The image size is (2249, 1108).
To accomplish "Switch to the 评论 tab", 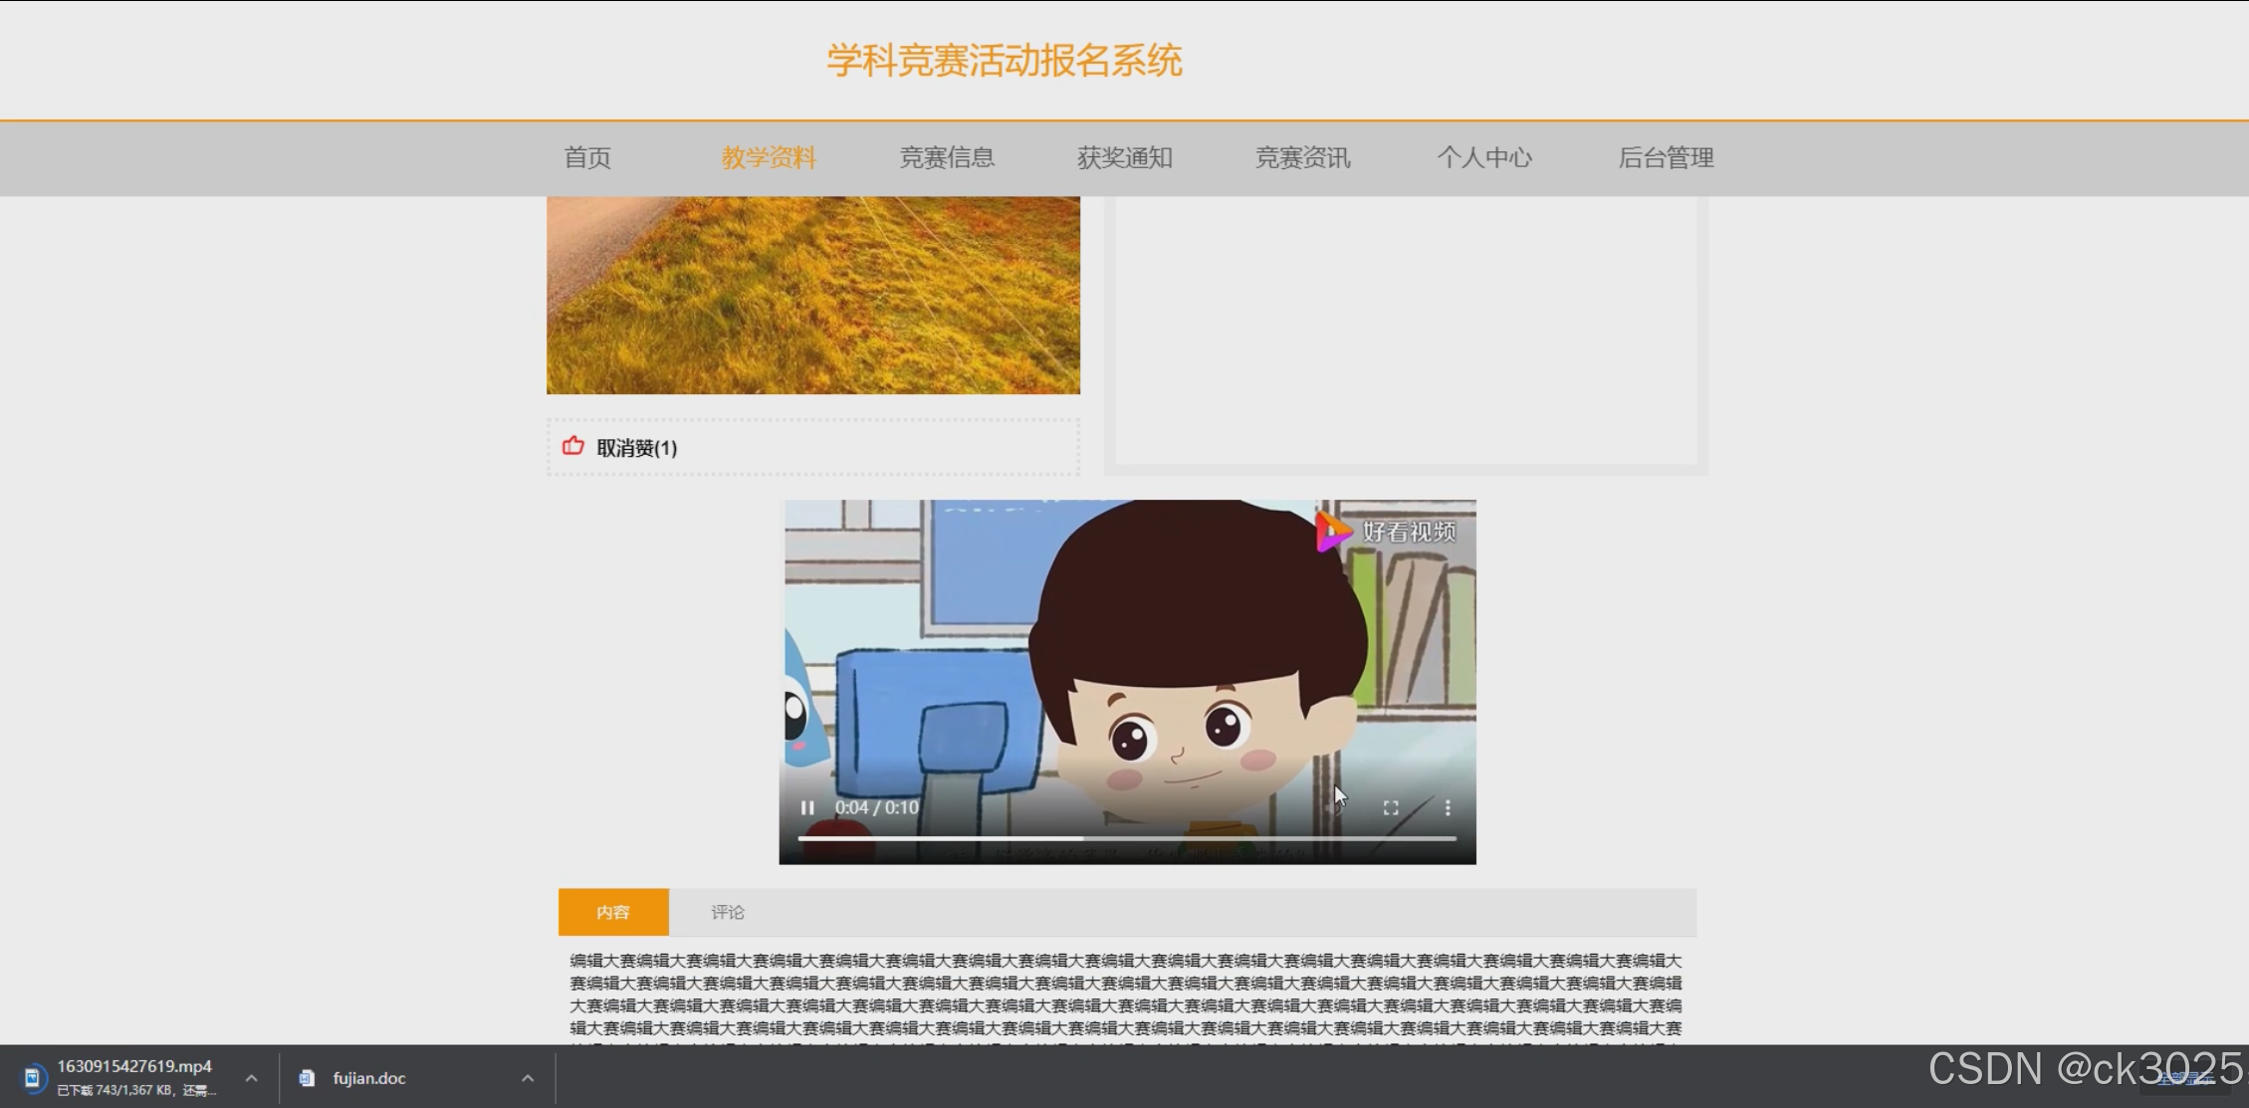I will (x=727, y=912).
